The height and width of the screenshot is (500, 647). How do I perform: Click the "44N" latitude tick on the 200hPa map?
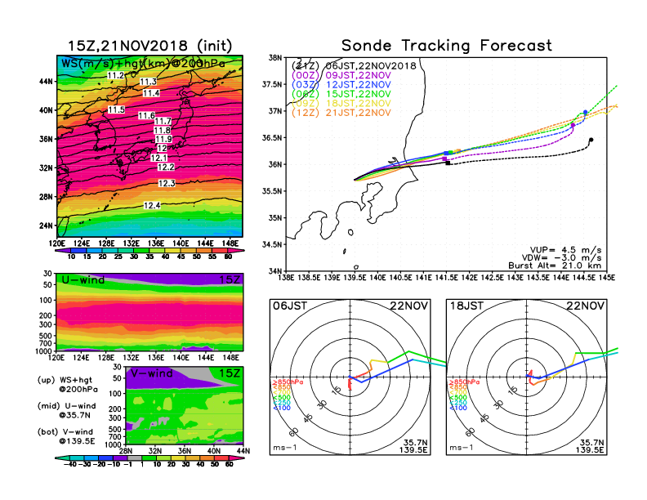(47, 81)
